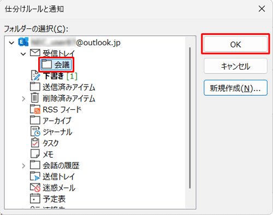This screenshot has height=215, width=273.
Task: Select the 送信済みアイテム folder label
Action: point(69,87)
